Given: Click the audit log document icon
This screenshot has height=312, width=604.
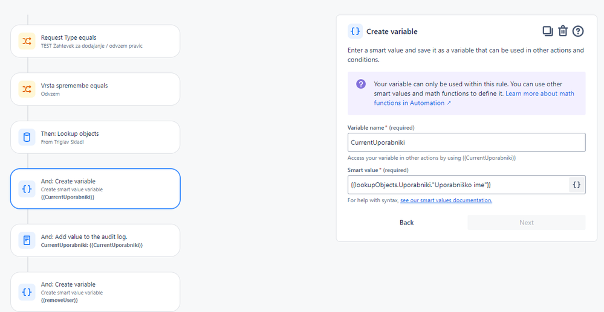Looking at the screenshot, I should coord(27,240).
